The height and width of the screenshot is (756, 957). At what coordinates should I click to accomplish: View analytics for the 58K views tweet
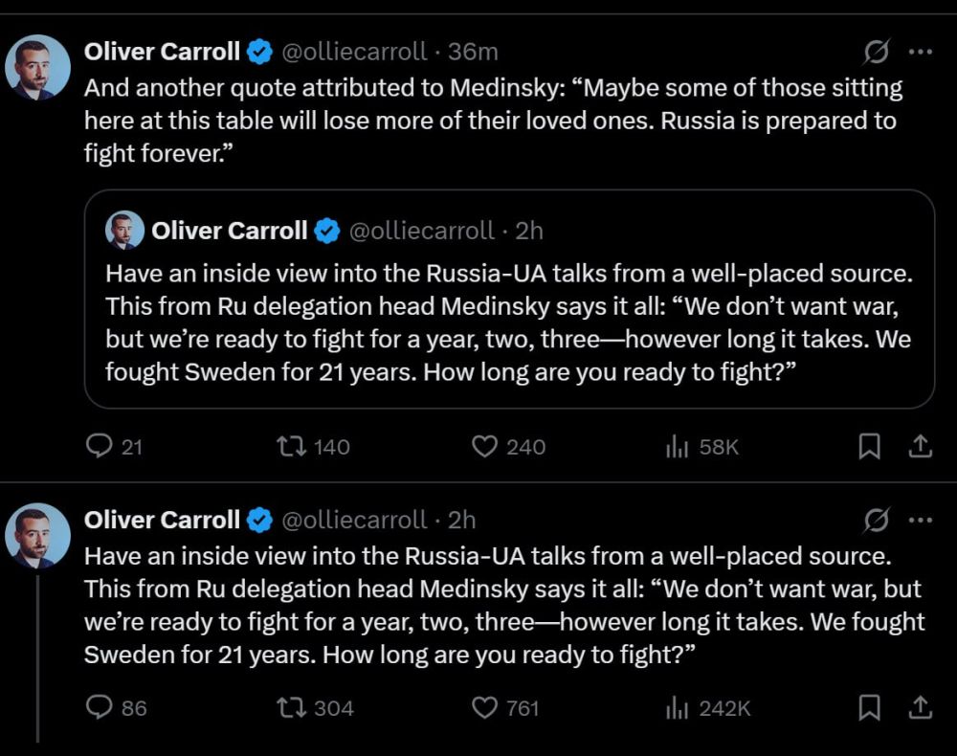[678, 446]
